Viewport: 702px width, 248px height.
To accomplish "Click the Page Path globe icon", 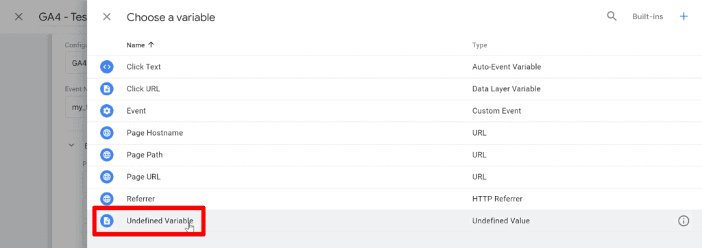I will [106, 155].
